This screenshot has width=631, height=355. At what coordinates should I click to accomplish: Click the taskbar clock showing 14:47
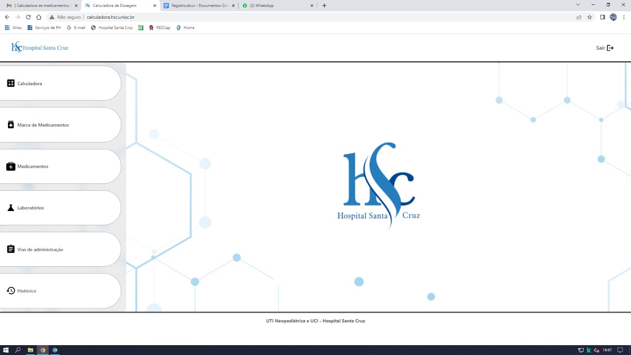(x=607, y=350)
